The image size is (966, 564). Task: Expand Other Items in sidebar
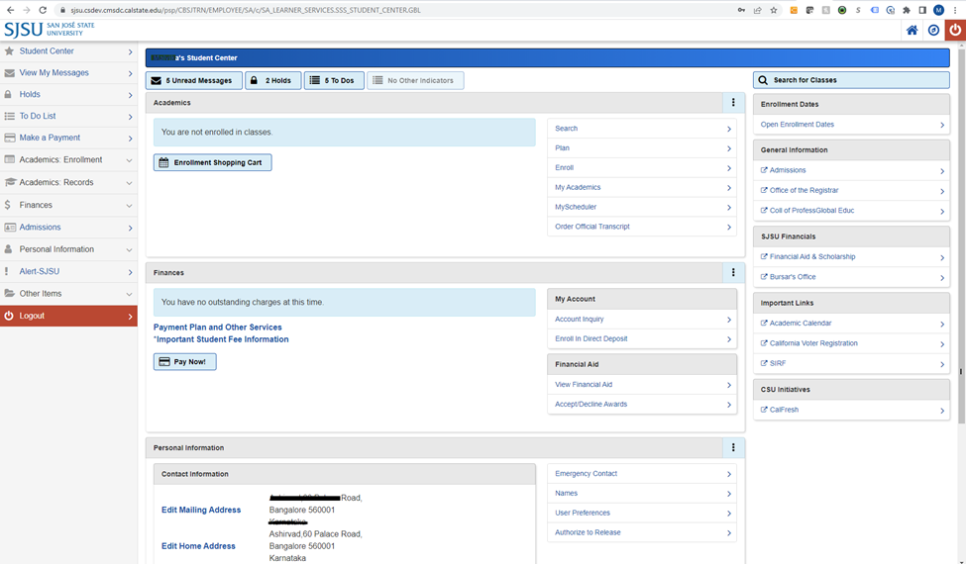68,294
